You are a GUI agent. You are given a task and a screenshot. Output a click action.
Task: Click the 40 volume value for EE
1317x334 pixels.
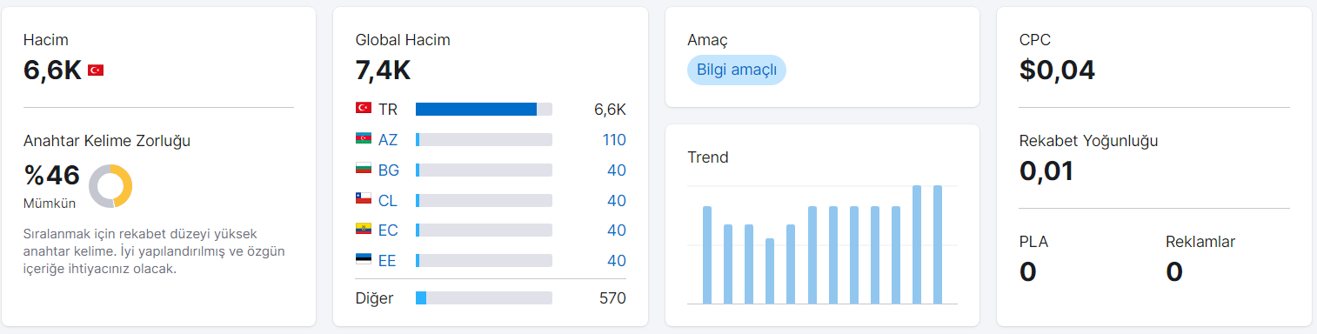[x=617, y=261]
